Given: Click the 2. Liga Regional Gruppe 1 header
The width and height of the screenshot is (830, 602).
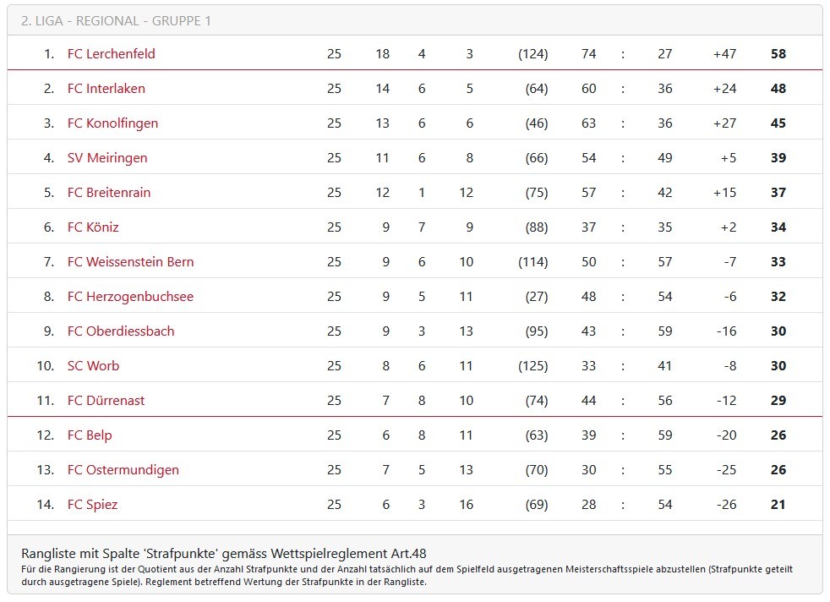Looking at the screenshot, I should [116, 20].
